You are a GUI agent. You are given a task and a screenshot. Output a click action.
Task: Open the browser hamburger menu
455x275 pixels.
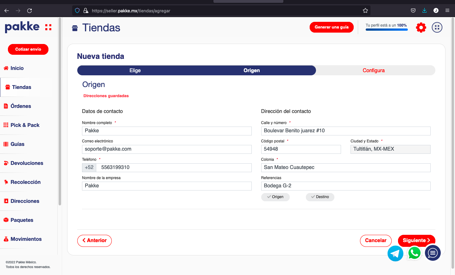[447, 10]
